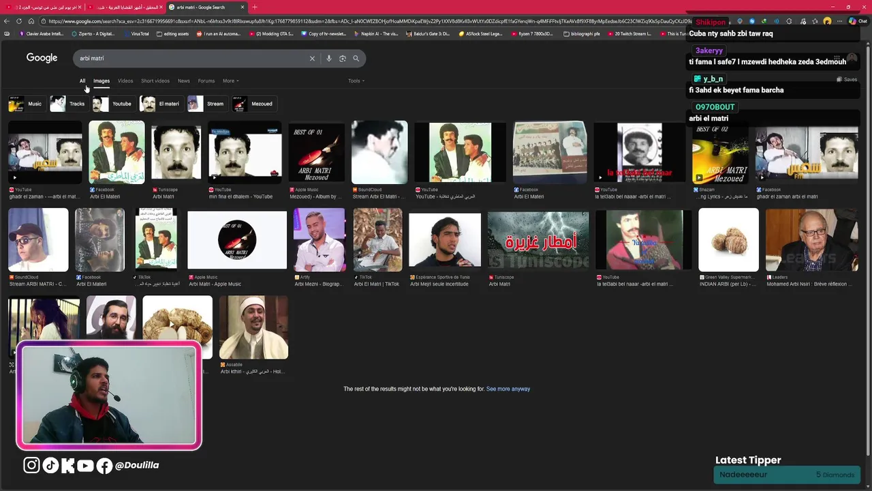Open the Kick icon in the overlay
This screenshot has height=491, width=872.
(67, 465)
